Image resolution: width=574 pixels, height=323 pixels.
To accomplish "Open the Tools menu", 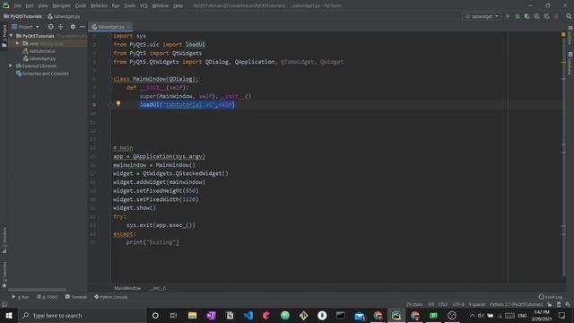I will tap(129, 6).
